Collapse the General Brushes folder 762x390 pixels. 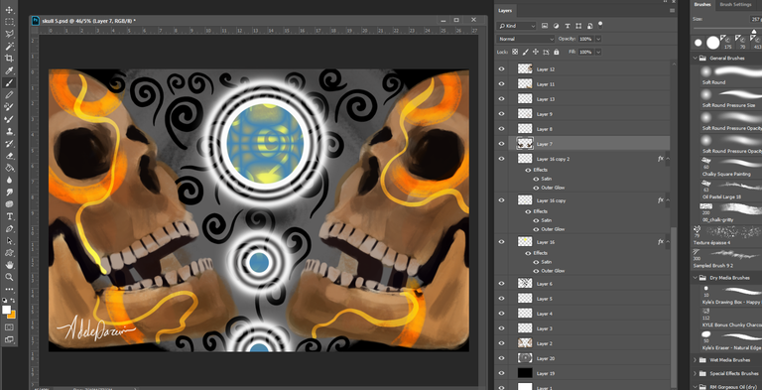point(695,58)
